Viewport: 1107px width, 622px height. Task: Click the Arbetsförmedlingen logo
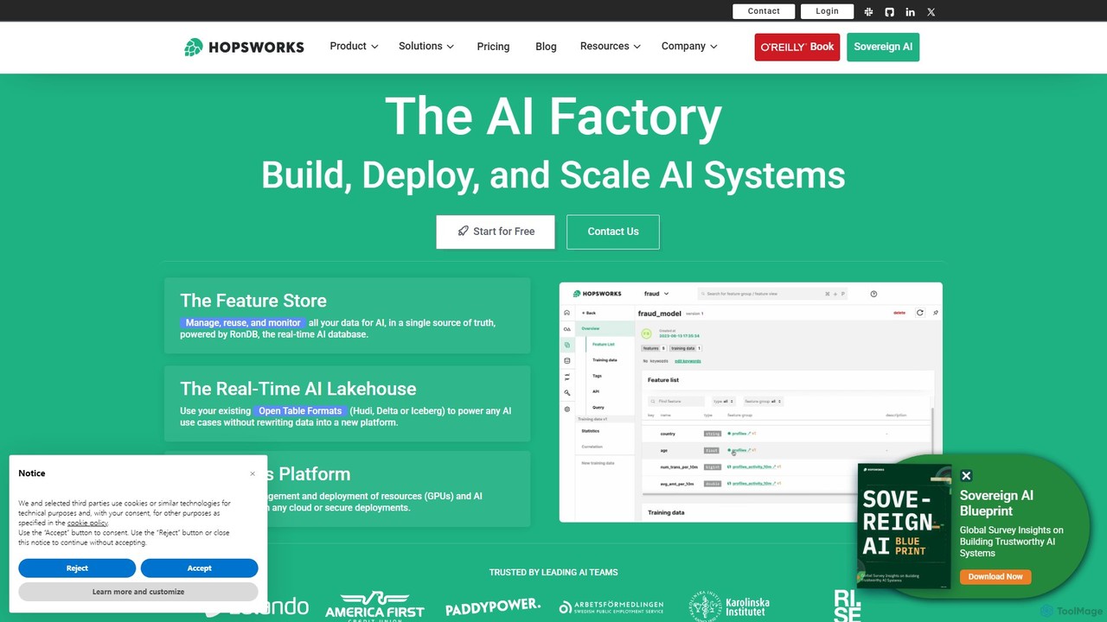pyautogui.click(x=611, y=607)
